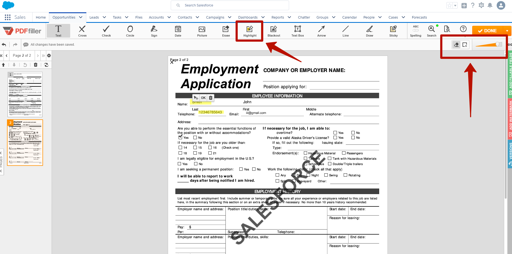512x254 pixels.
Task: Redo the last change
Action: coord(15,45)
